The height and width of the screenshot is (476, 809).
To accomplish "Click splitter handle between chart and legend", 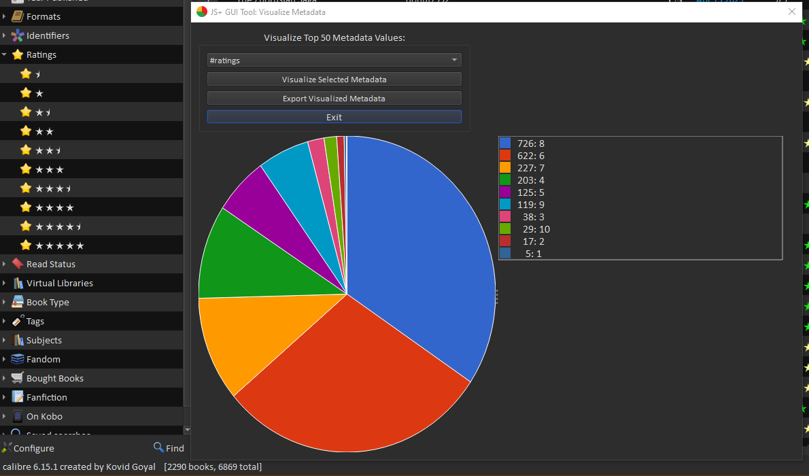I will [x=496, y=297].
